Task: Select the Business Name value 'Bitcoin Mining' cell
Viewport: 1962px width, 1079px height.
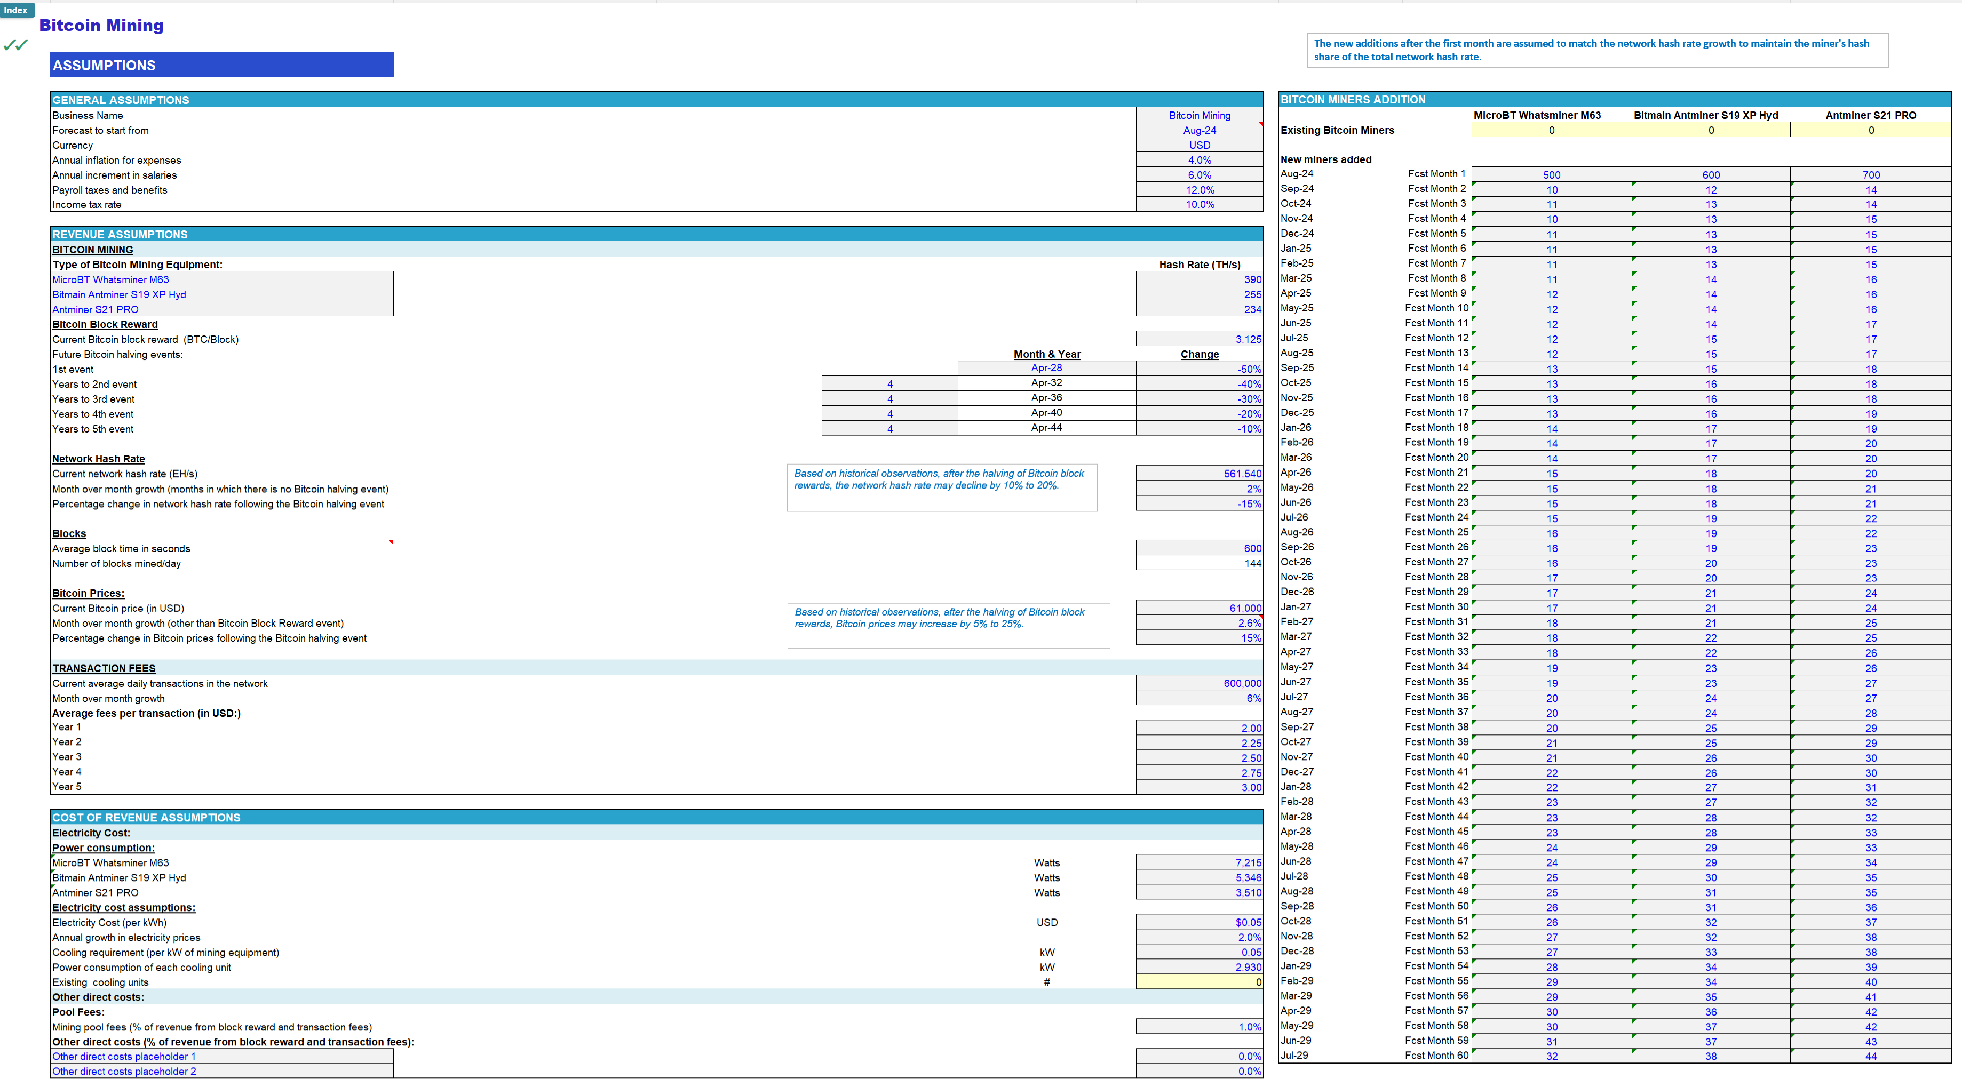Action: pyautogui.click(x=1199, y=115)
